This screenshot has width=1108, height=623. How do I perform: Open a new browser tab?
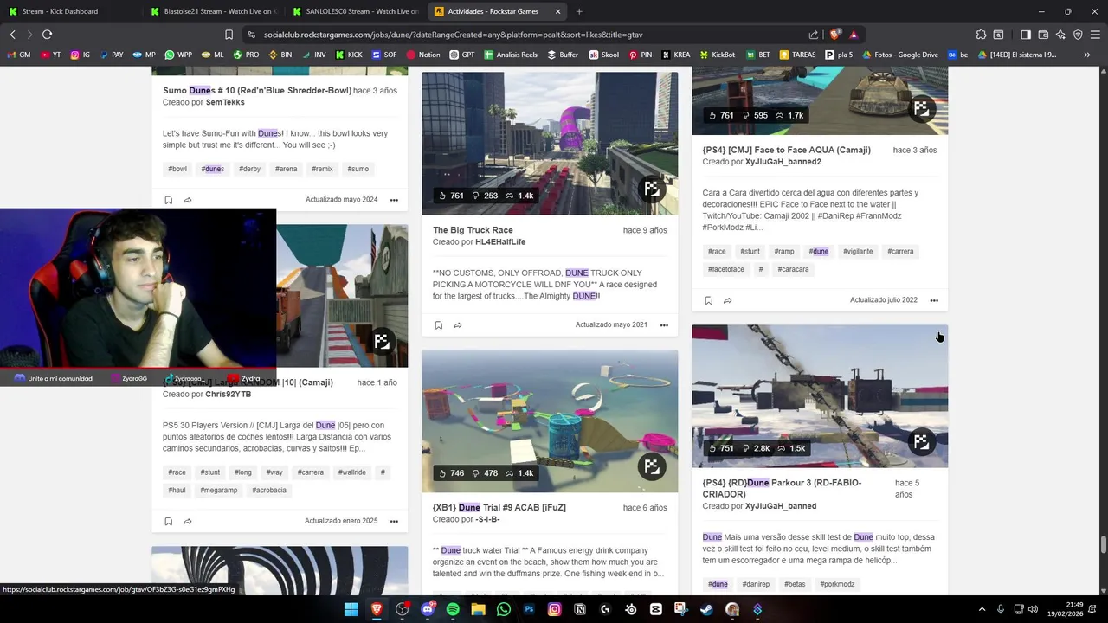pyautogui.click(x=579, y=11)
